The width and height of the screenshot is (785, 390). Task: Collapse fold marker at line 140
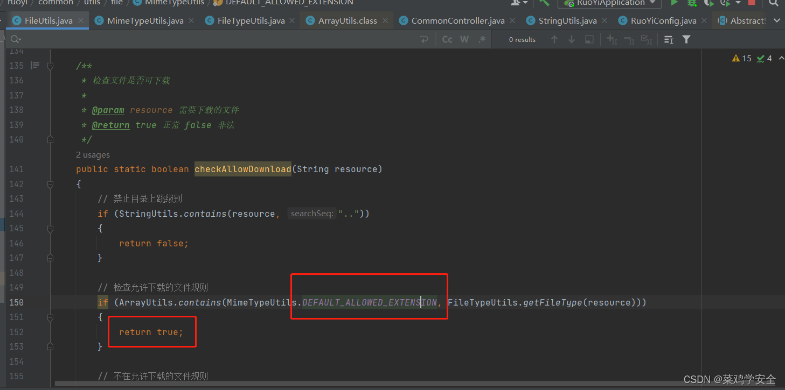point(50,139)
